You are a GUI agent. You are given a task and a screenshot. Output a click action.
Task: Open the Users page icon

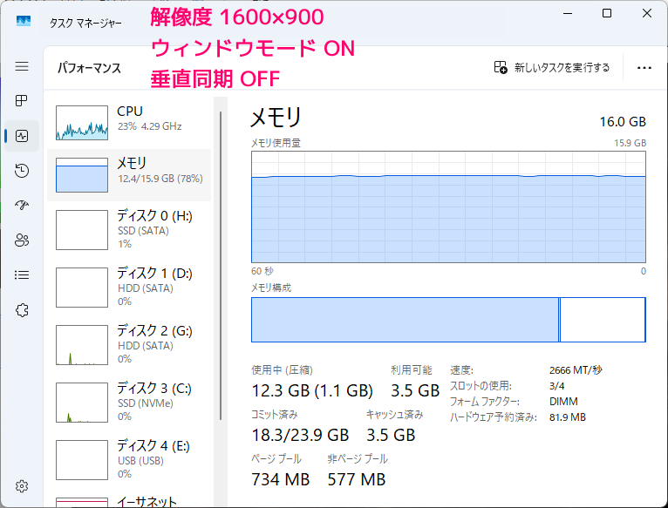[x=22, y=240]
